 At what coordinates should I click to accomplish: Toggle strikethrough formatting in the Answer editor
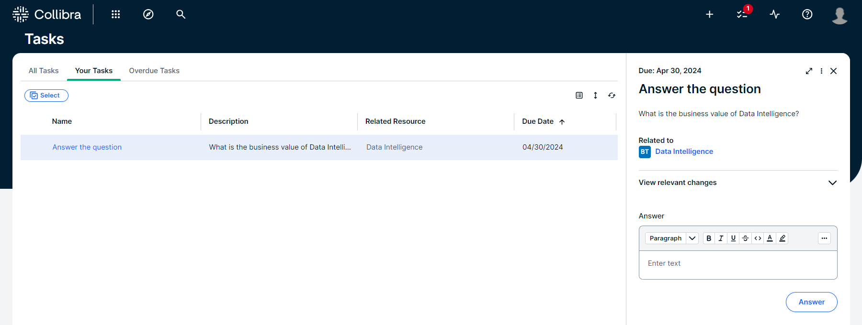pyautogui.click(x=745, y=238)
